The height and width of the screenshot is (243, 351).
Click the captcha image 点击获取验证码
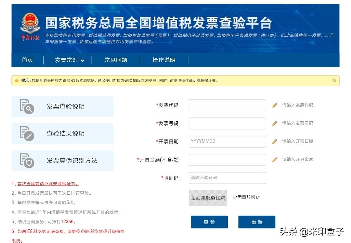point(208,198)
